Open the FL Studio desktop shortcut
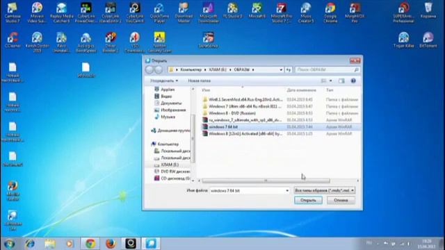The width and height of the screenshot is (445, 250). point(232,11)
